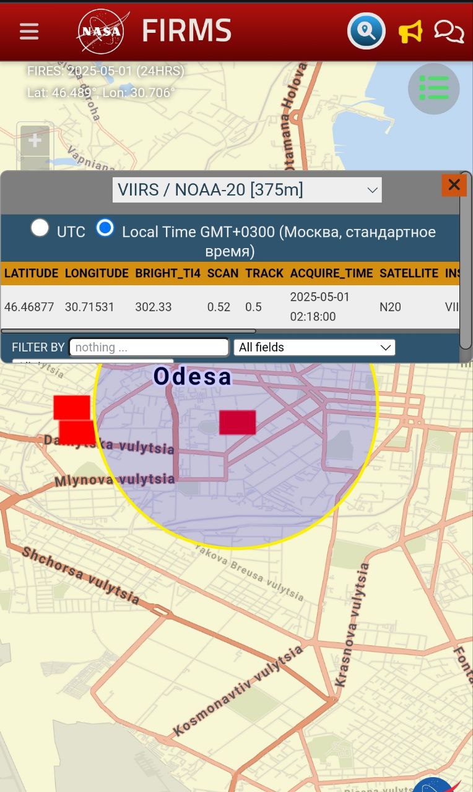
Task: Open the green layers list button
Action: [x=434, y=88]
